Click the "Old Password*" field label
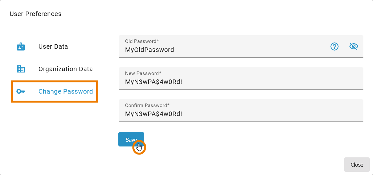 click(142, 41)
